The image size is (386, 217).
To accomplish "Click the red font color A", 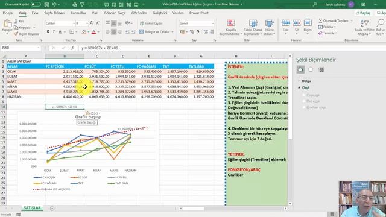I will click(93, 31).
